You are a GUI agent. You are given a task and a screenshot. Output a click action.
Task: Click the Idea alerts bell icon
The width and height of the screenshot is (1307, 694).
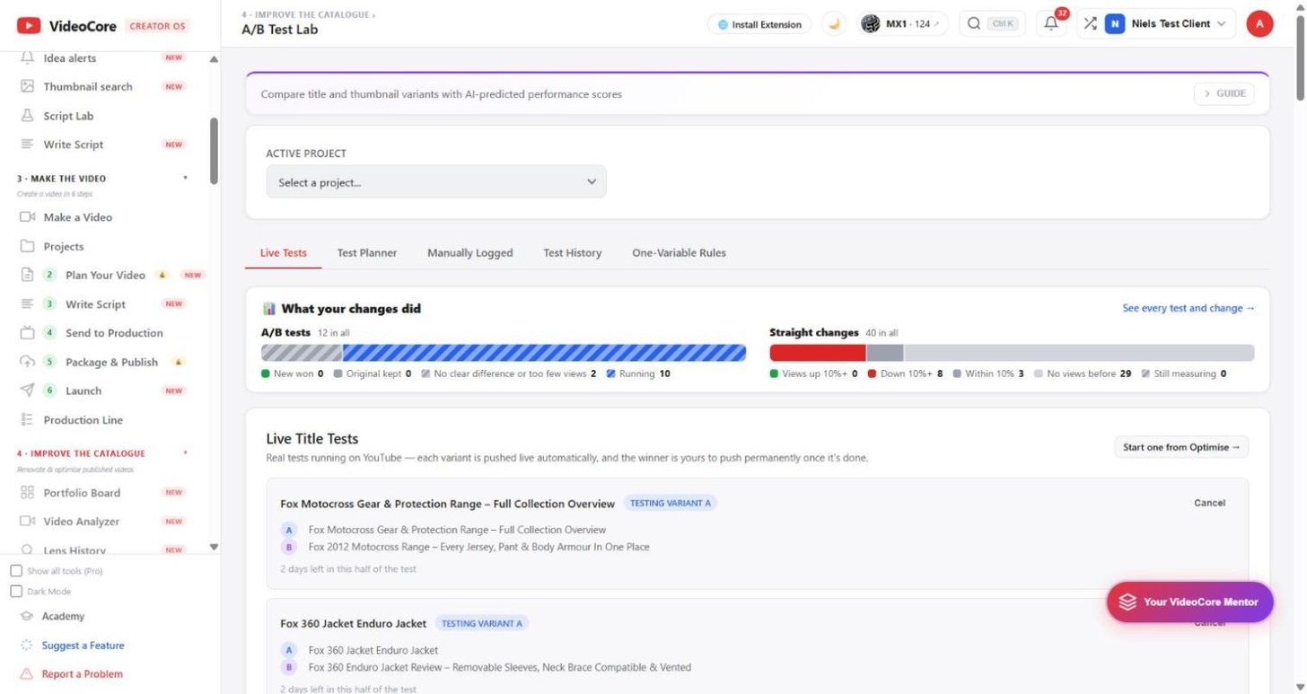[x=27, y=57]
